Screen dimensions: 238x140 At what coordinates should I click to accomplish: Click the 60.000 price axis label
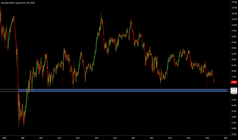(234, 117)
